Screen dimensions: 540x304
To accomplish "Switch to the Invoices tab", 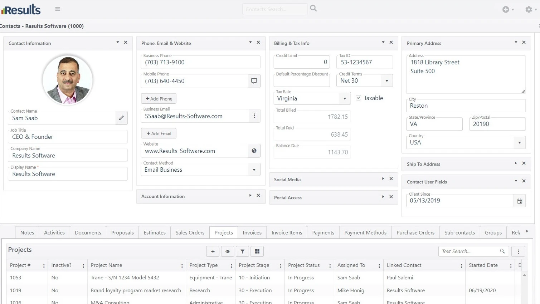I will [x=252, y=232].
